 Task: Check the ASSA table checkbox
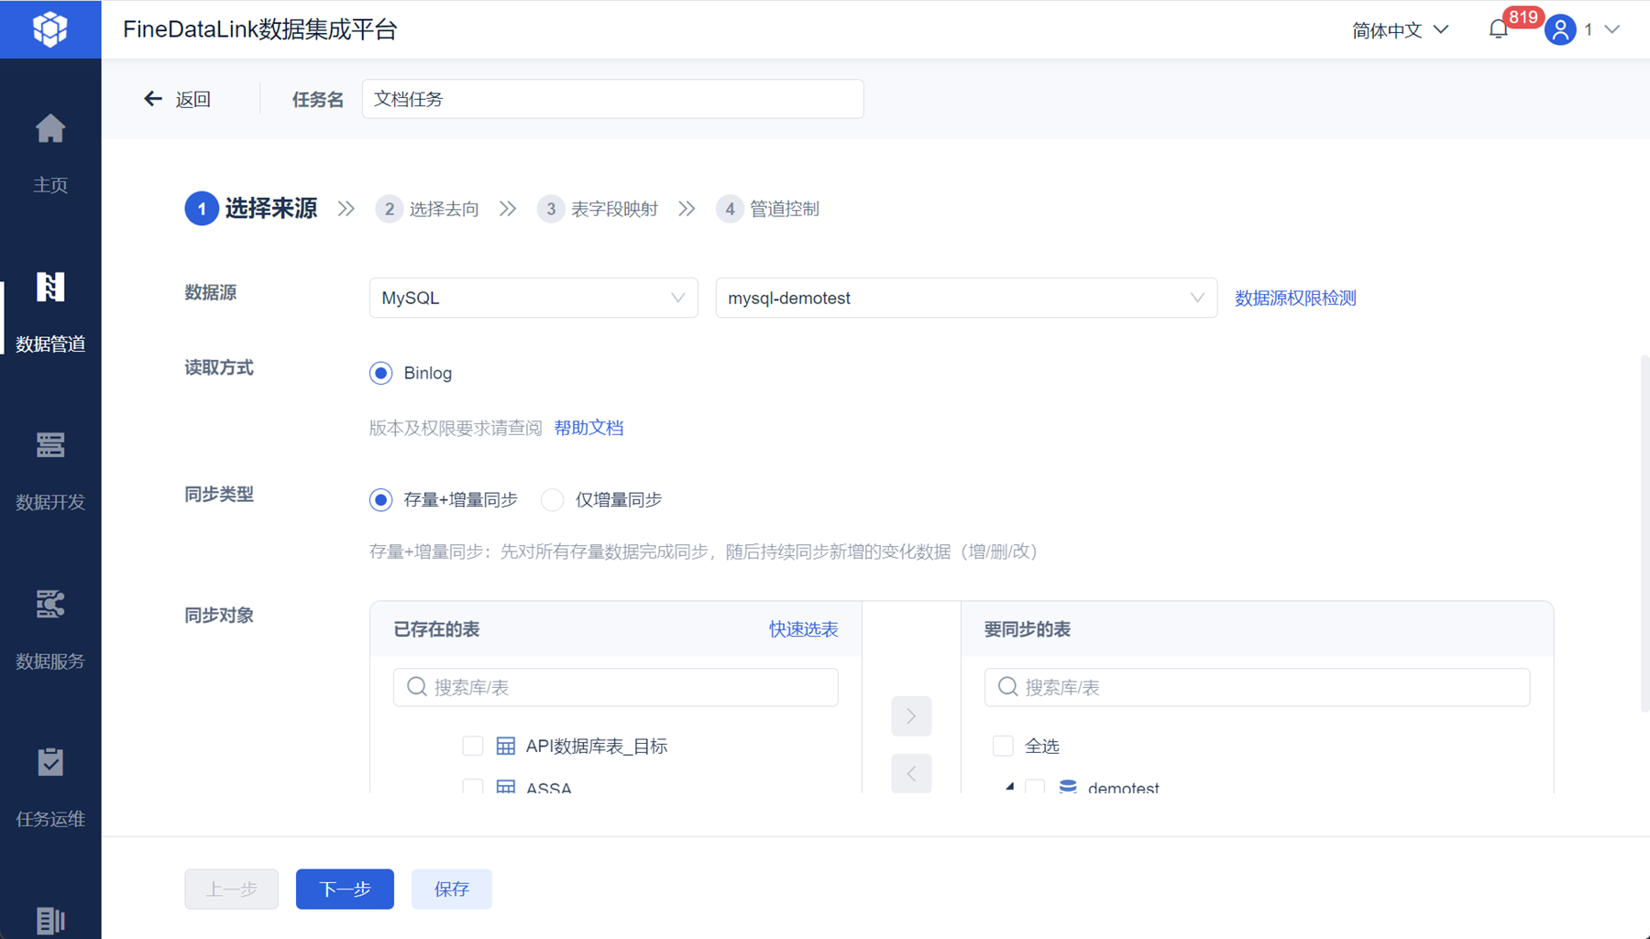[473, 786]
